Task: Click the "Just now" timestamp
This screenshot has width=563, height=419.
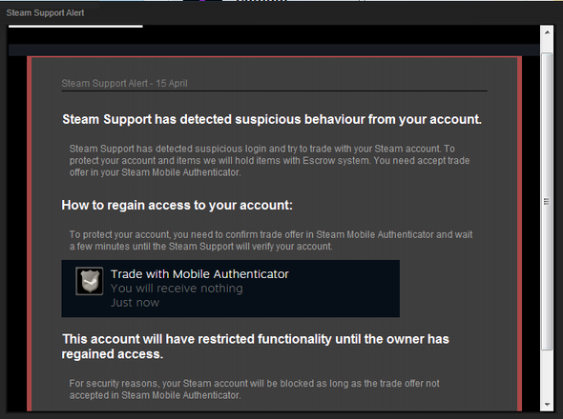Action: tap(135, 303)
